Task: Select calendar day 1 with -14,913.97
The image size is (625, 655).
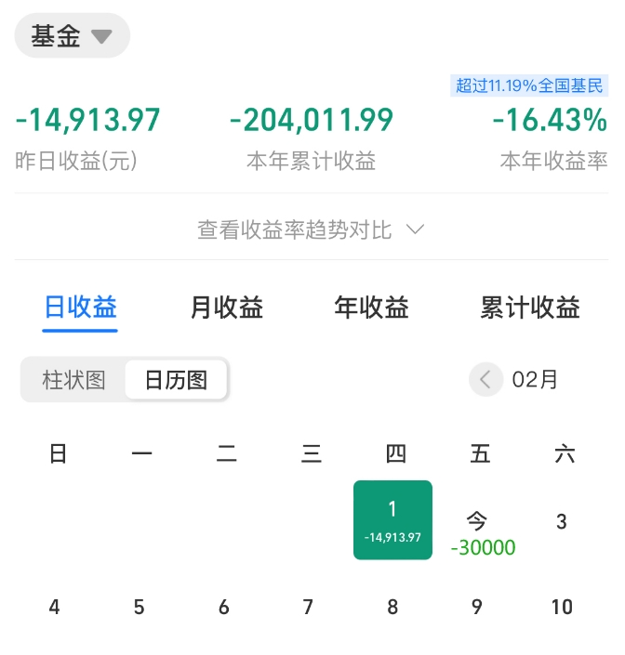Action: pos(392,519)
